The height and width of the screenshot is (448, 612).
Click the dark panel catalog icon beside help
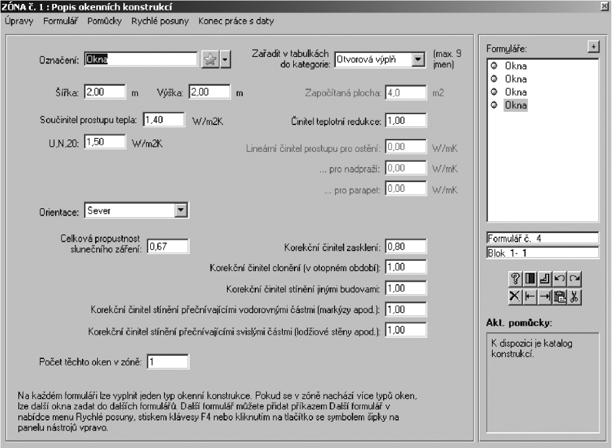pyautogui.click(x=530, y=279)
